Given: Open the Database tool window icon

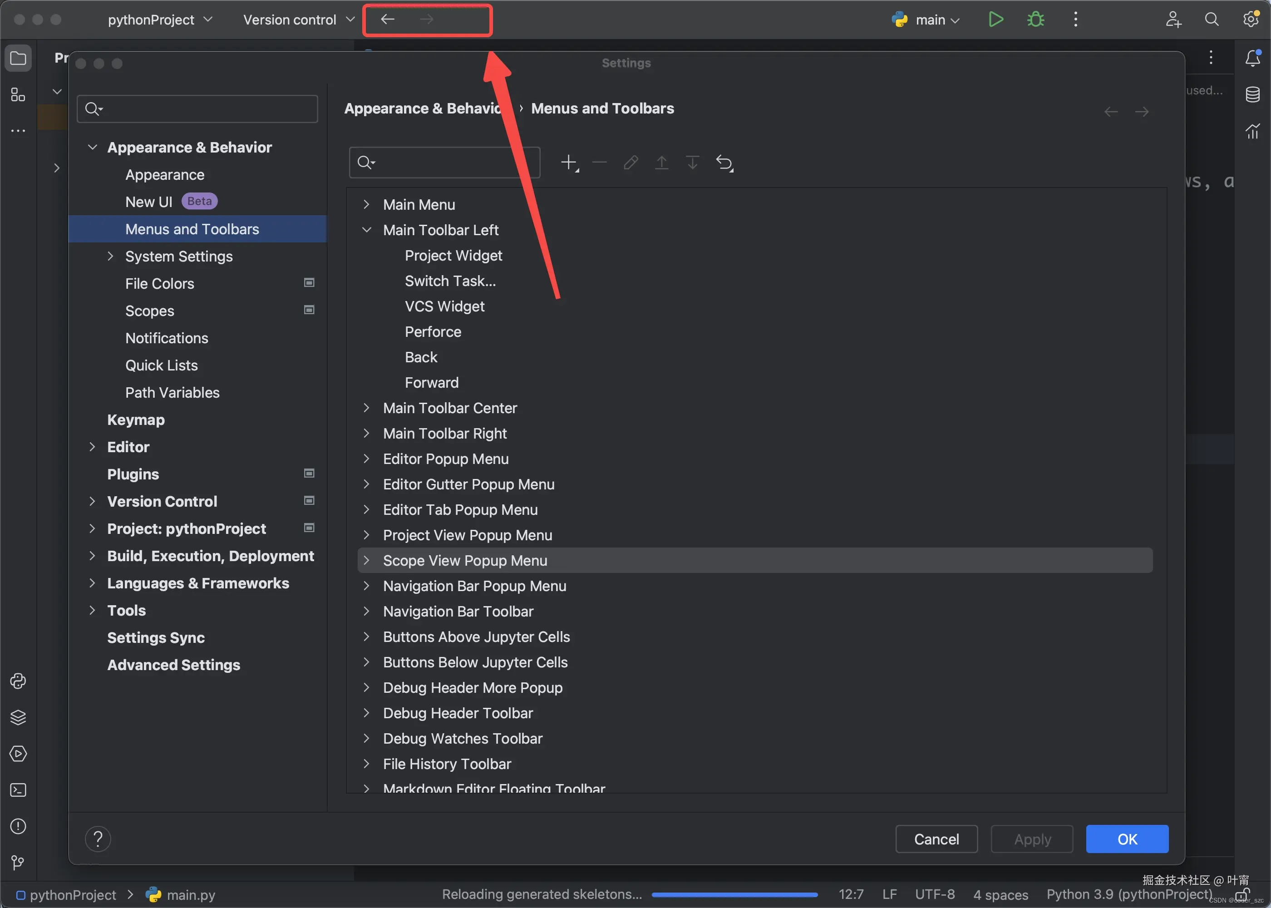Looking at the screenshot, I should pos(1252,94).
